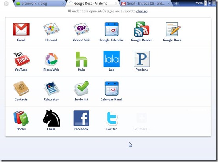Open the Lala music app icon
218x162 pixels.
click(112, 59)
